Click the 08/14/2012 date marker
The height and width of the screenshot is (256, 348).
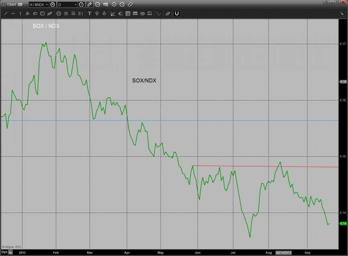[x=283, y=252]
